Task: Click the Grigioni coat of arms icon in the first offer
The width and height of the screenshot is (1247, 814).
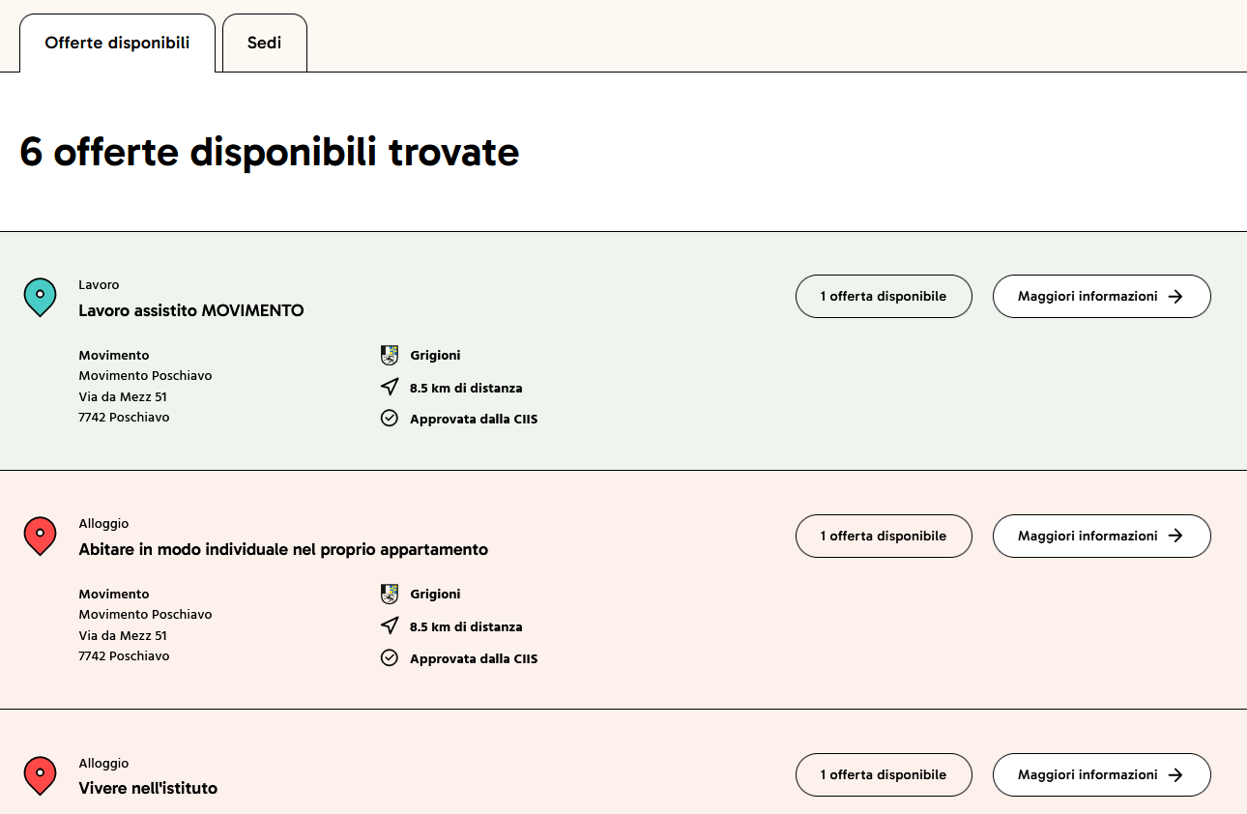Action: coord(390,354)
